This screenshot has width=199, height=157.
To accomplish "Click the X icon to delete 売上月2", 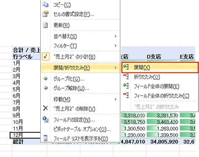I will (x=46, y=108).
